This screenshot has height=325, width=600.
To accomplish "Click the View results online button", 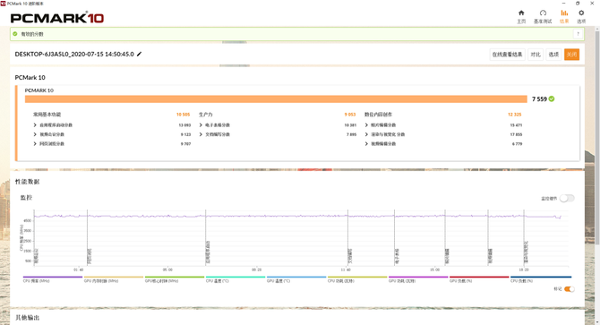I will 507,55.
